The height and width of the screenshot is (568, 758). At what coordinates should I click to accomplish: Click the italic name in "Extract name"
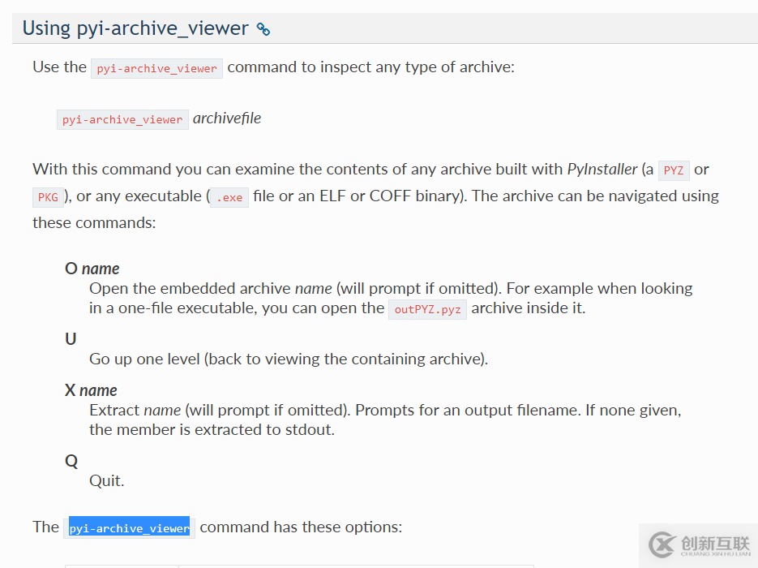click(x=162, y=410)
